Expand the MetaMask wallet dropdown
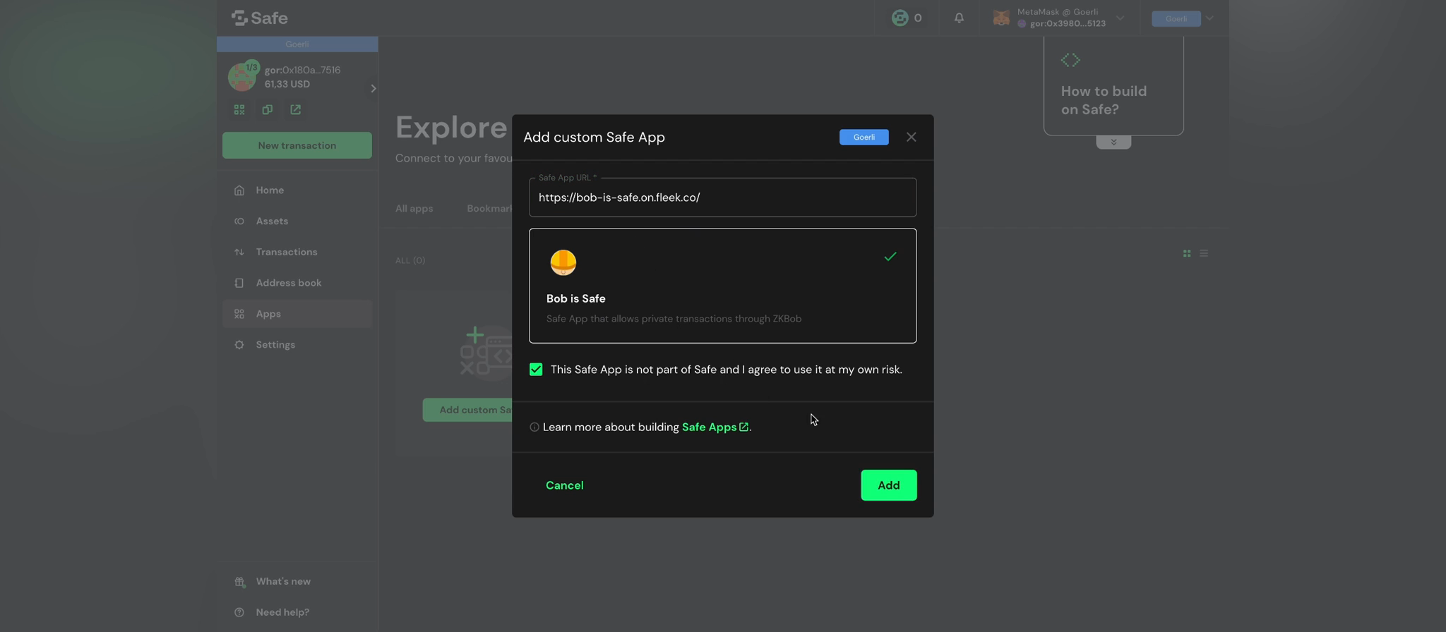Image resolution: width=1446 pixels, height=632 pixels. 1120,18
